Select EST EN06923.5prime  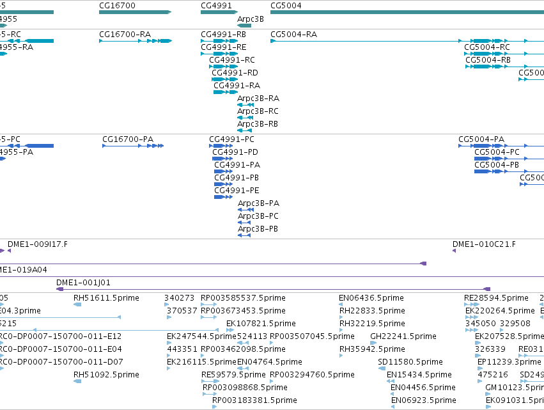(393, 407)
